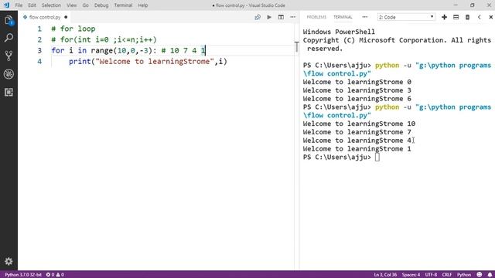Close the terminal panel
This screenshot has height=278, width=495.
[490, 17]
